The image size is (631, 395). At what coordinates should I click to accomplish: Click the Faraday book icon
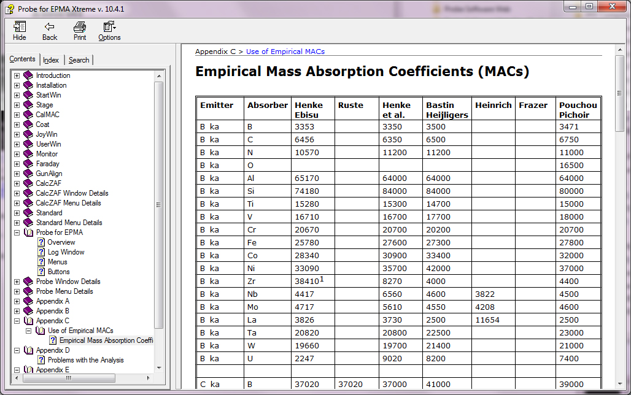[28, 164]
